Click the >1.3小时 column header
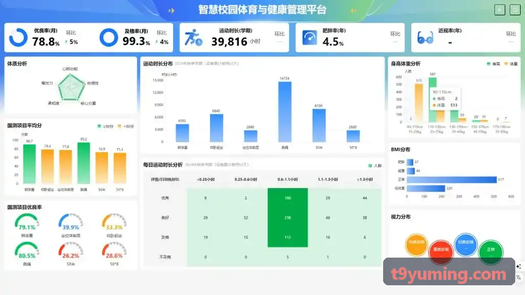Screen dimensions: 525x295 point(365,179)
